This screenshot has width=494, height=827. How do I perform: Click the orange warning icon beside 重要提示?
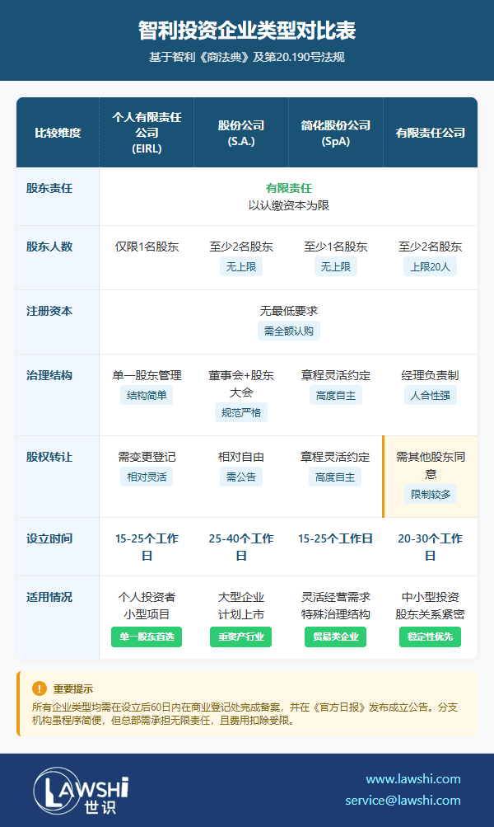coord(40,688)
